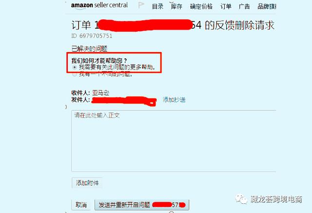Open the 品牌旗舰店 menu

[x=267, y=6]
